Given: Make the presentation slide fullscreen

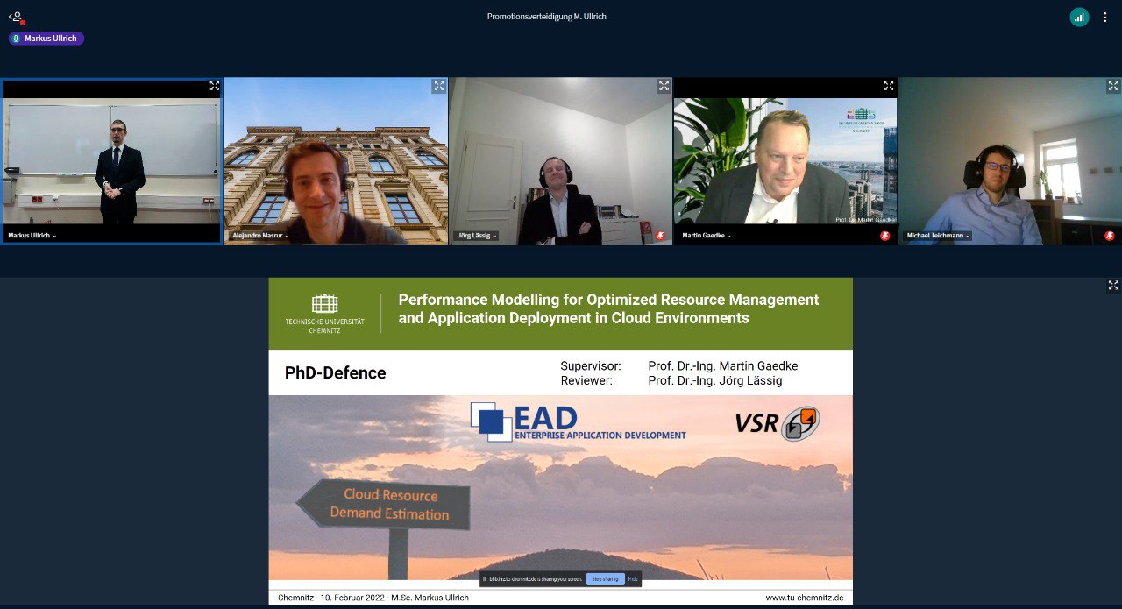Looking at the screenshot, I should (x=1113, y=286).
